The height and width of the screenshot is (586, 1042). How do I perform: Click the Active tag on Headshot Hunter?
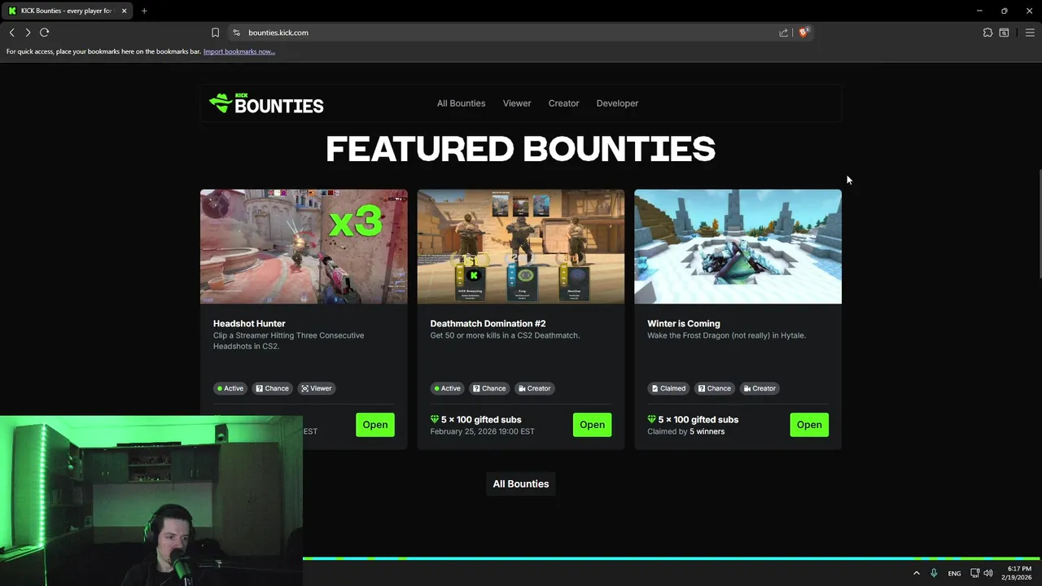(230, 388)
